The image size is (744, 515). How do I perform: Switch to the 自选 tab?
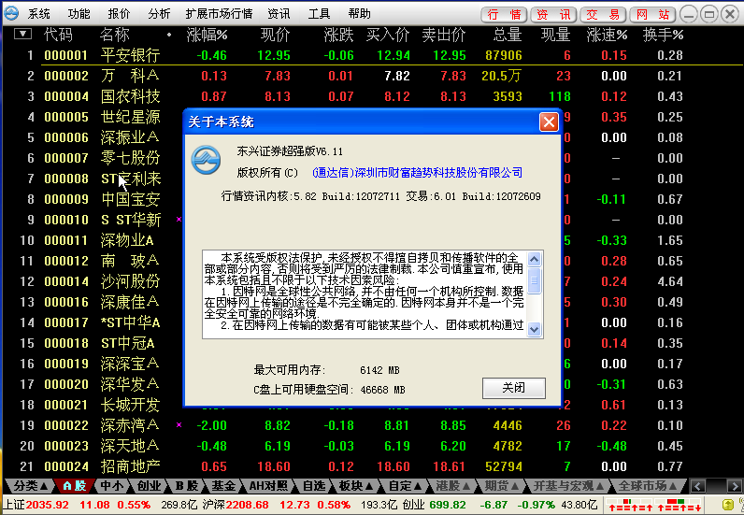pos(314,486)
